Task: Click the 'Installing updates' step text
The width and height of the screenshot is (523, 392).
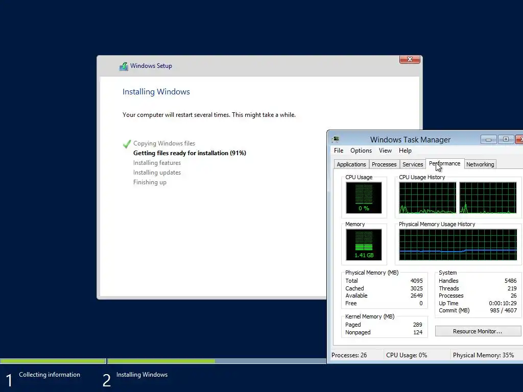Action: (157, 173)
